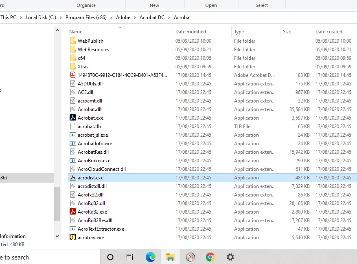Click the AcroRd32.dll file icon
The height and width of the screenshot is (264, 357).
[x=73, y=203]
